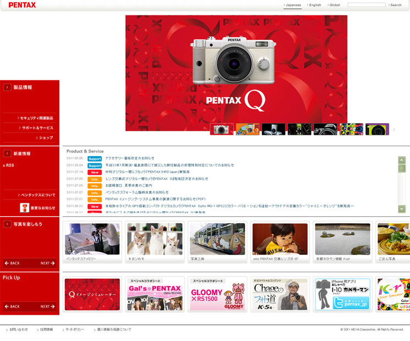Click the New tag on 2011.07.14 news row

coord(95,173)
